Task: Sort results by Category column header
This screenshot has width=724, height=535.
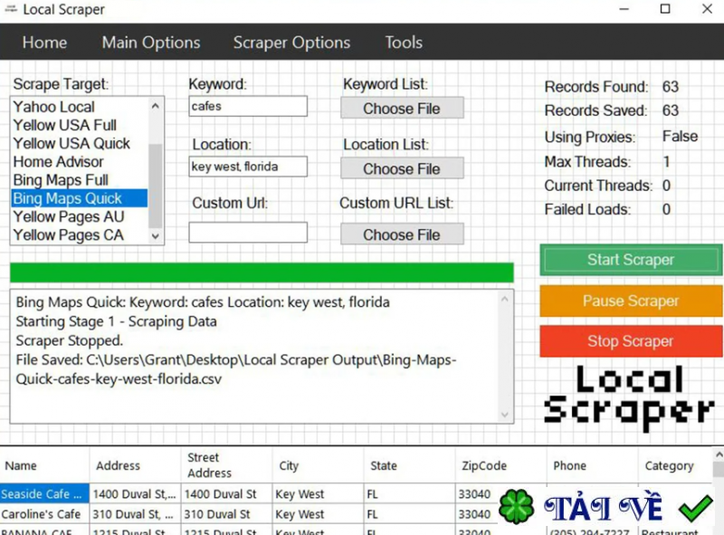Action: 675,465
